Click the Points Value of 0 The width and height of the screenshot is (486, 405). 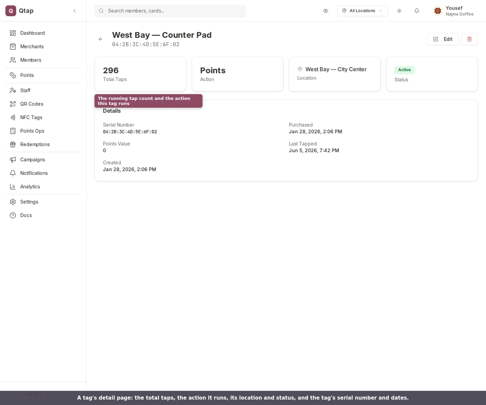(104, 151)
